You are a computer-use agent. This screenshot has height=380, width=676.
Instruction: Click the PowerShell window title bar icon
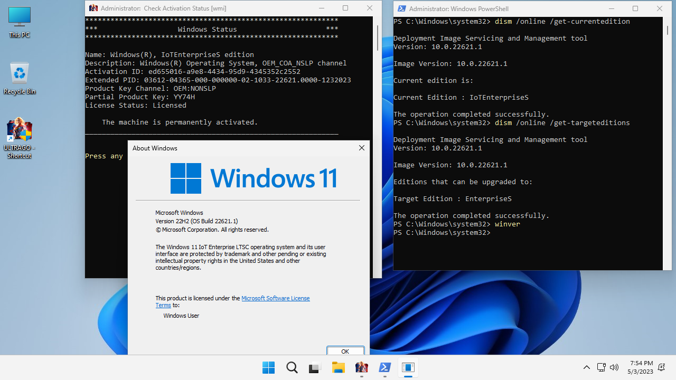pyautogui.click(x=402, y=8)
